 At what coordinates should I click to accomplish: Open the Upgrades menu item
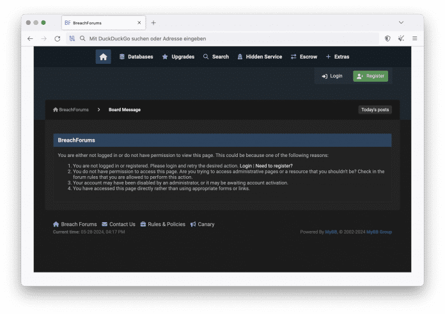coord(178,57)
